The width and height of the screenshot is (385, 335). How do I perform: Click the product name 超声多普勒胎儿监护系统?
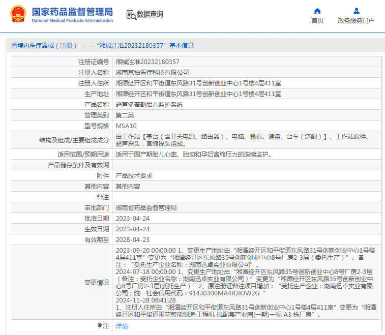149,105
